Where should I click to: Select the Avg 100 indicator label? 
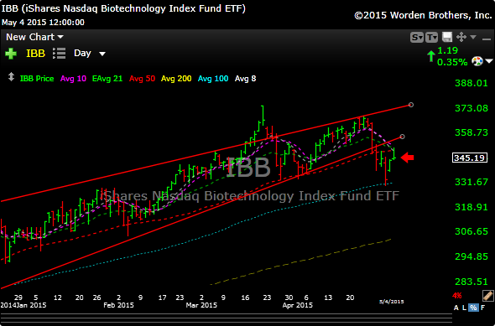(213, 79)
